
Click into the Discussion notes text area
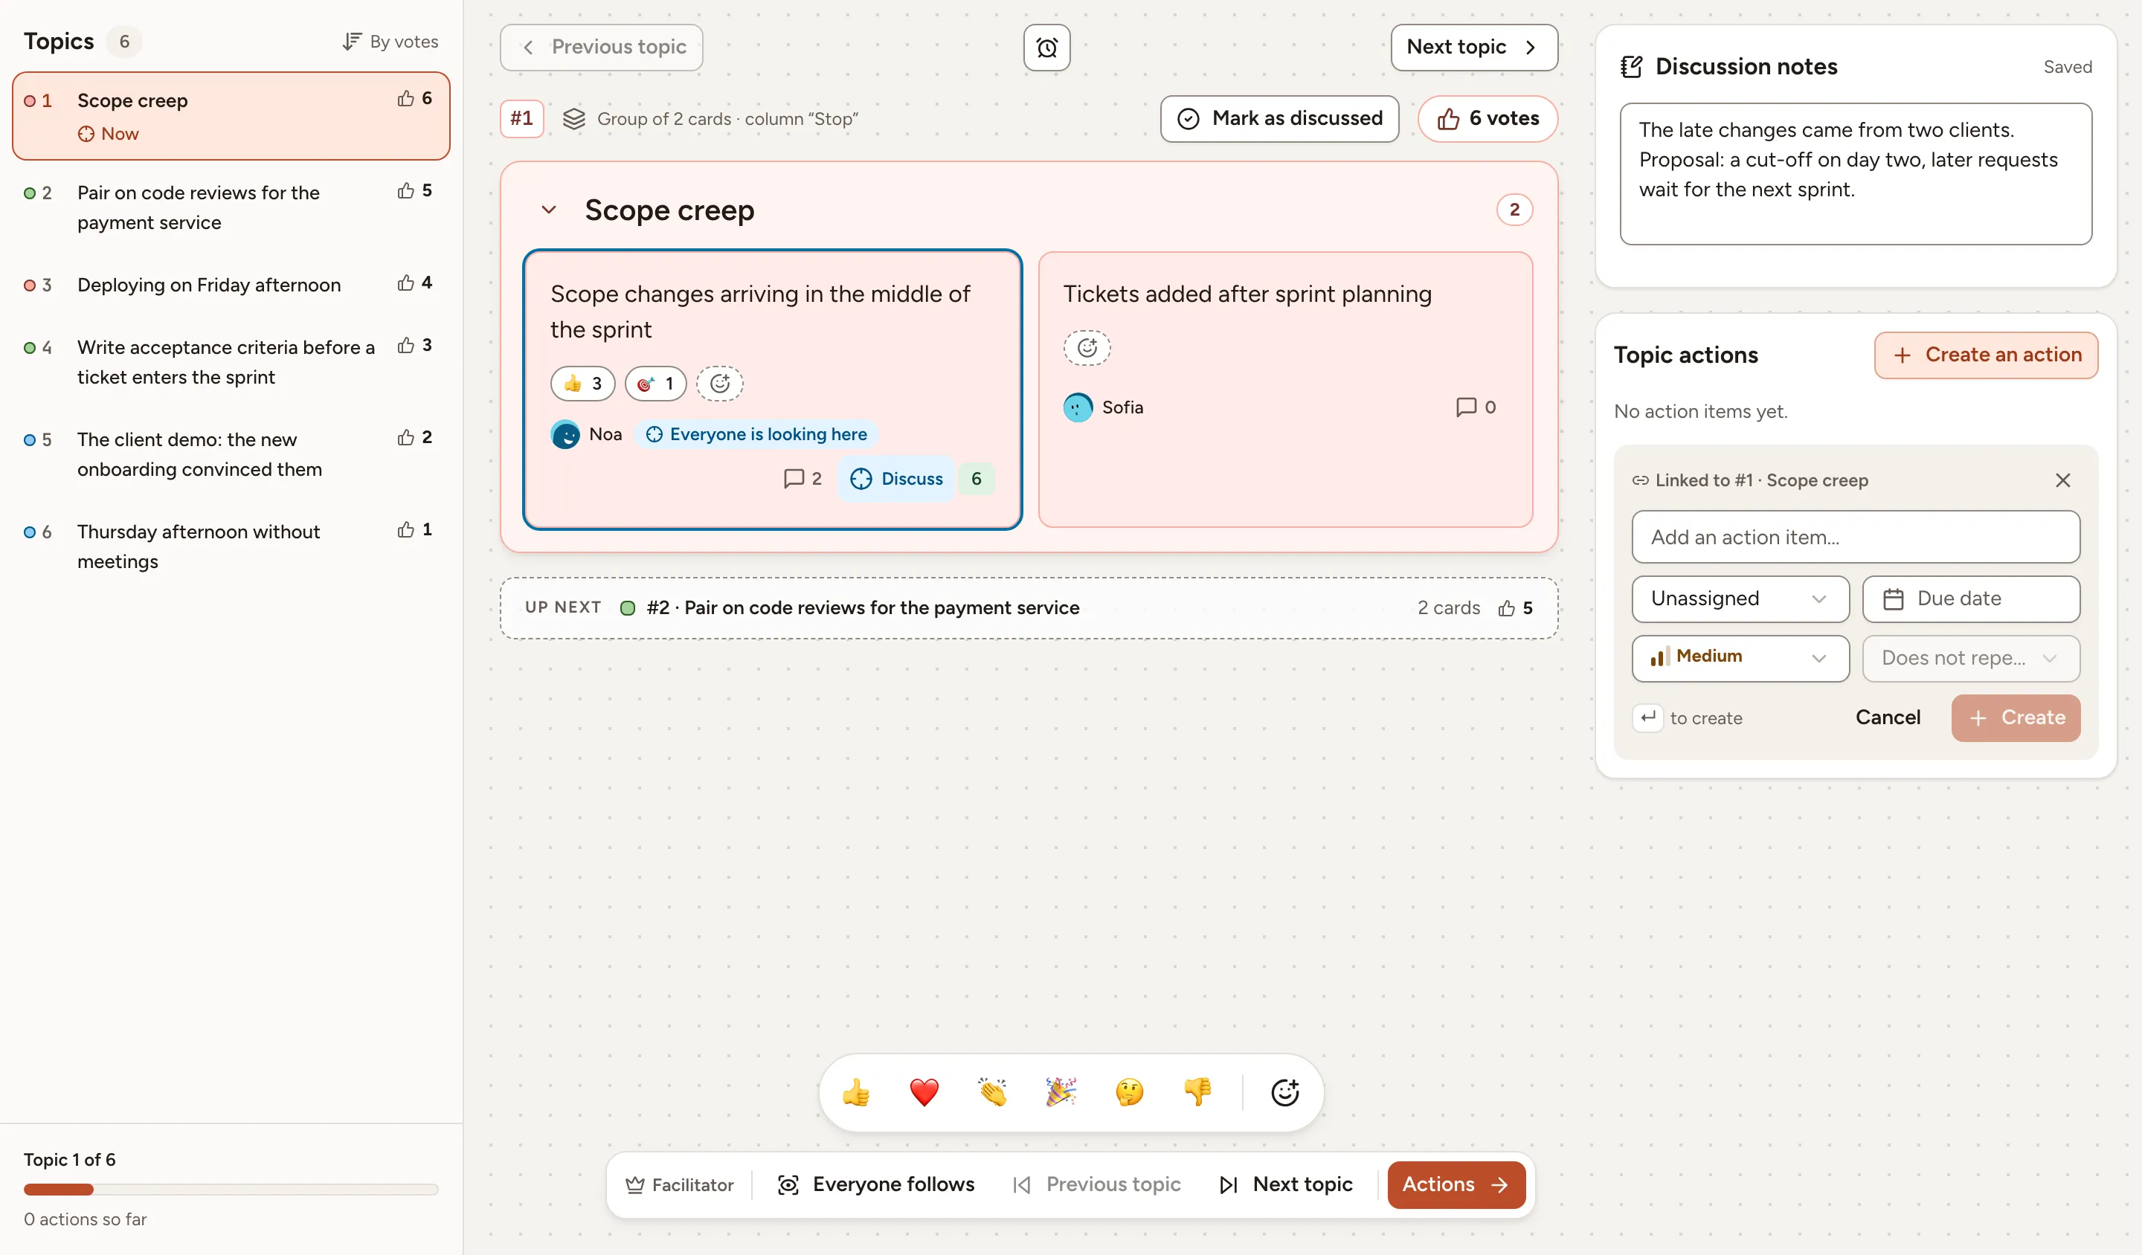click(x=1855, y=174)
